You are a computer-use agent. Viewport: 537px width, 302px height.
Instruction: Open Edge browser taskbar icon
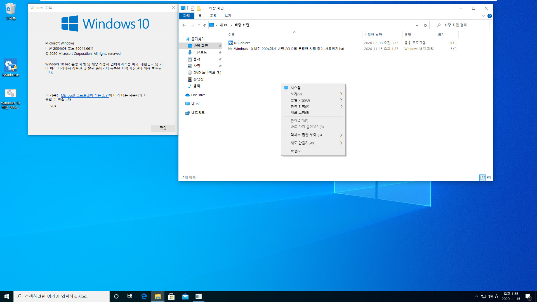(144, 296)
